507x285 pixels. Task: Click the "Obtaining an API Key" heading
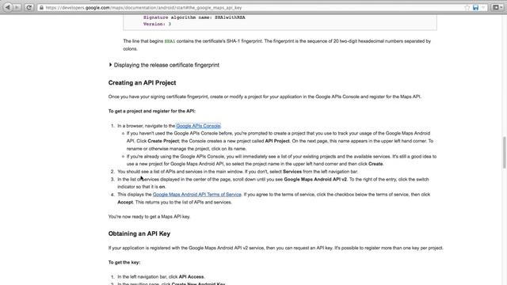[139, 234]
